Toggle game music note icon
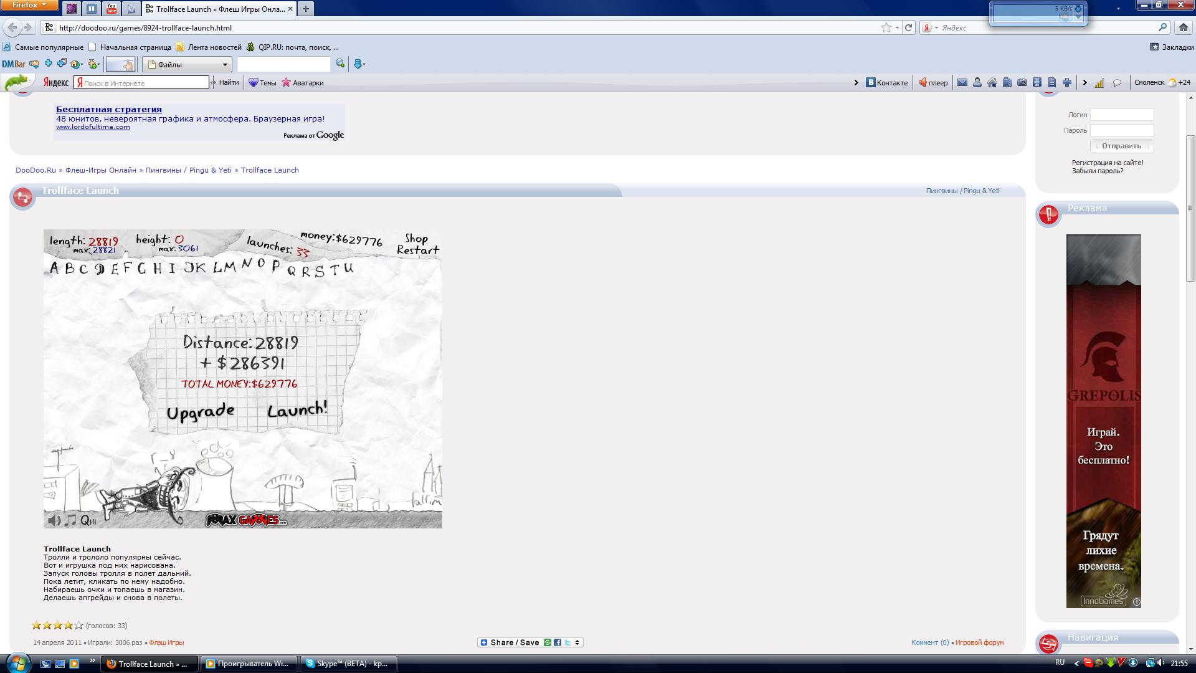This screenshot has width=1196, height=673. tap(71, 520)
